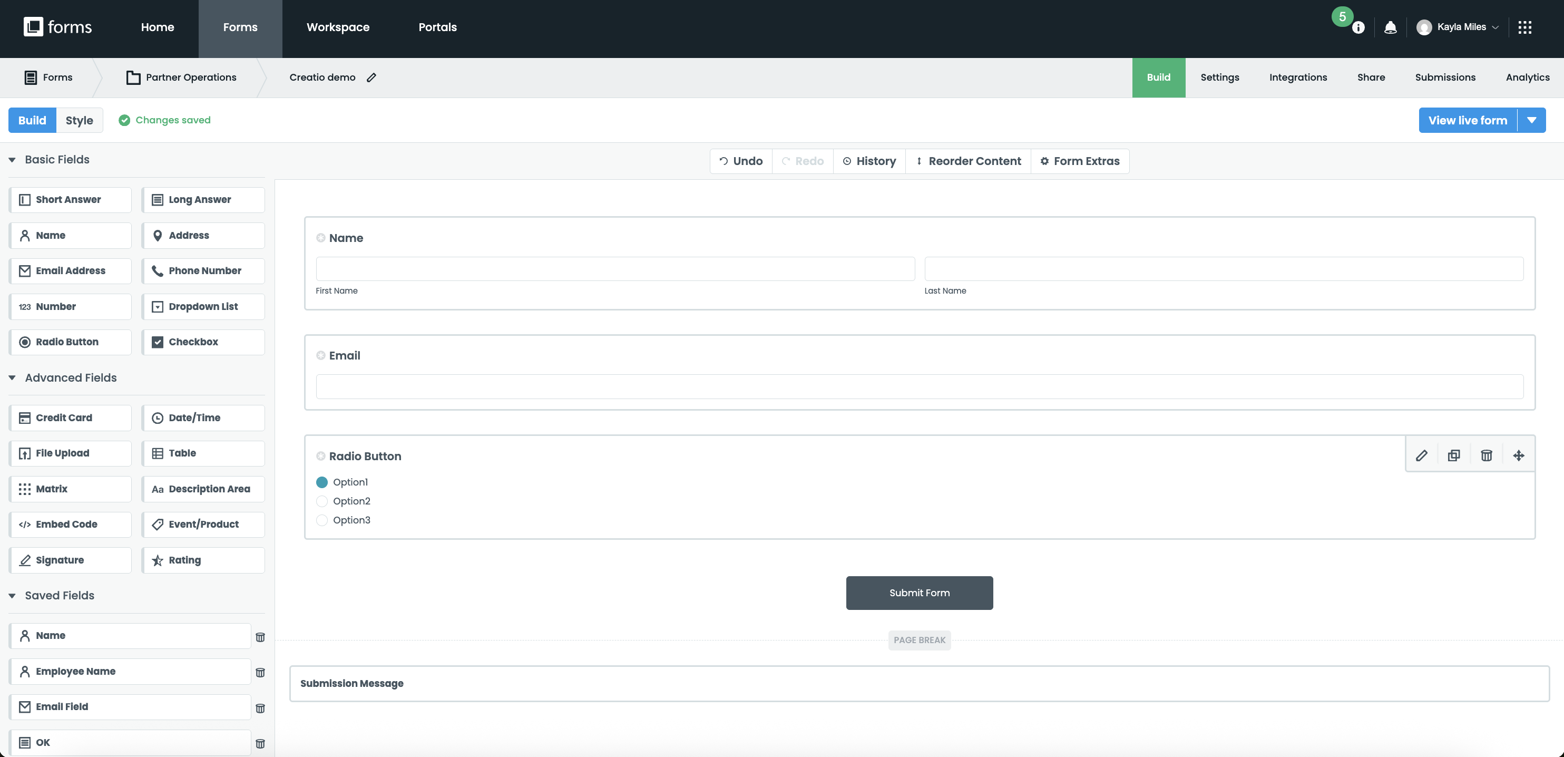The height and width of the screenshot is (757, 1564).
Task: Add an Email Address field
Action: (x=71, y=271)
